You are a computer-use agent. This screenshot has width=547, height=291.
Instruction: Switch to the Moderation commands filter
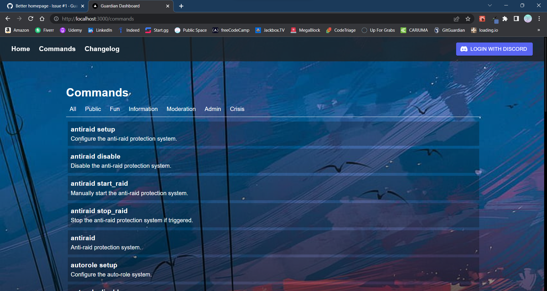click(x=181, y=109)
